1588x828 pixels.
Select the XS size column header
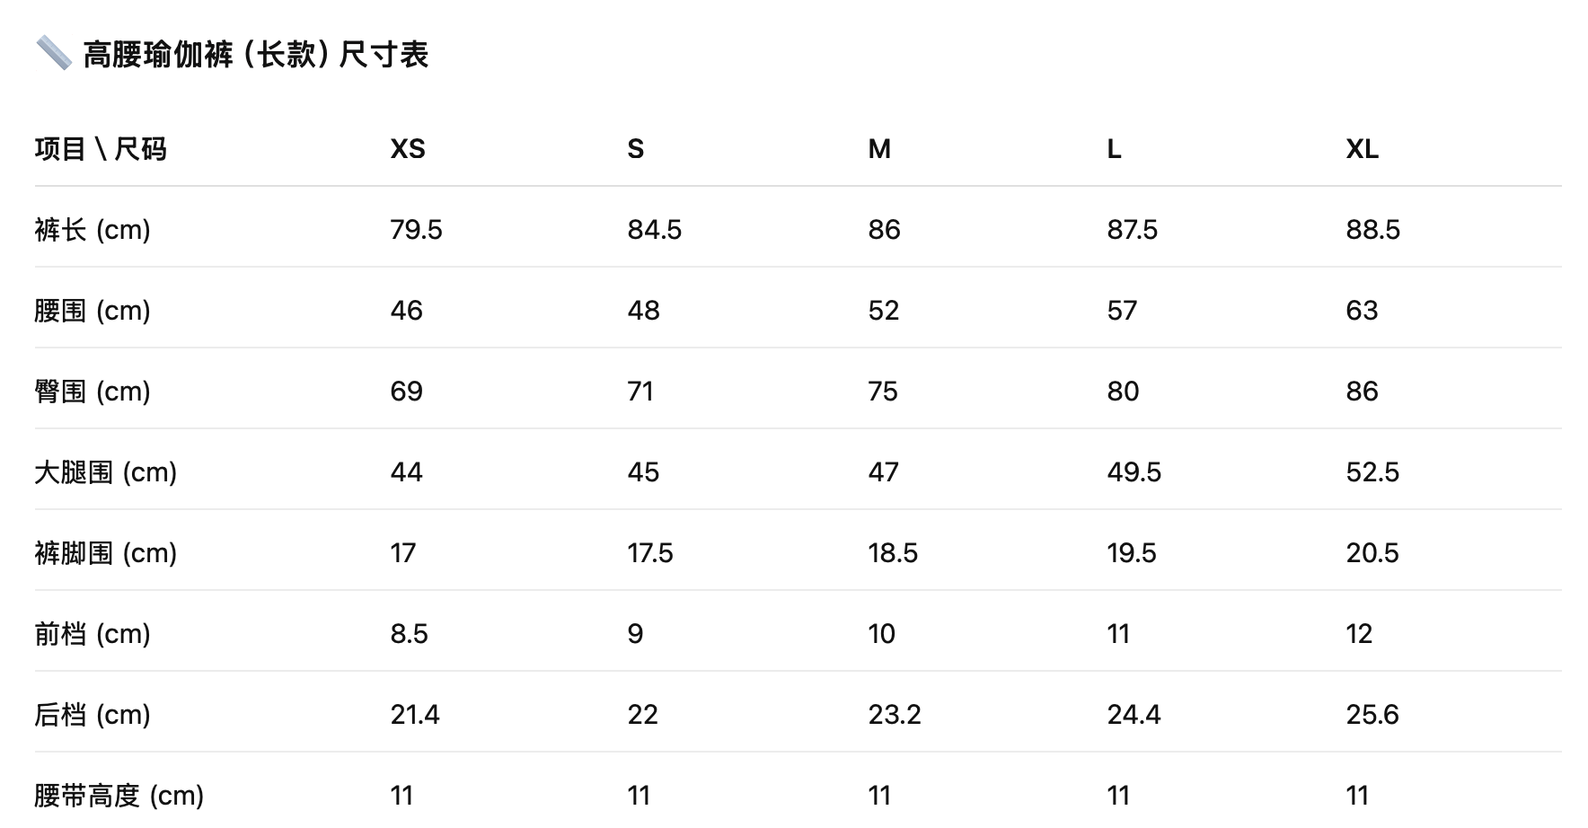click(x=408, y=149)
